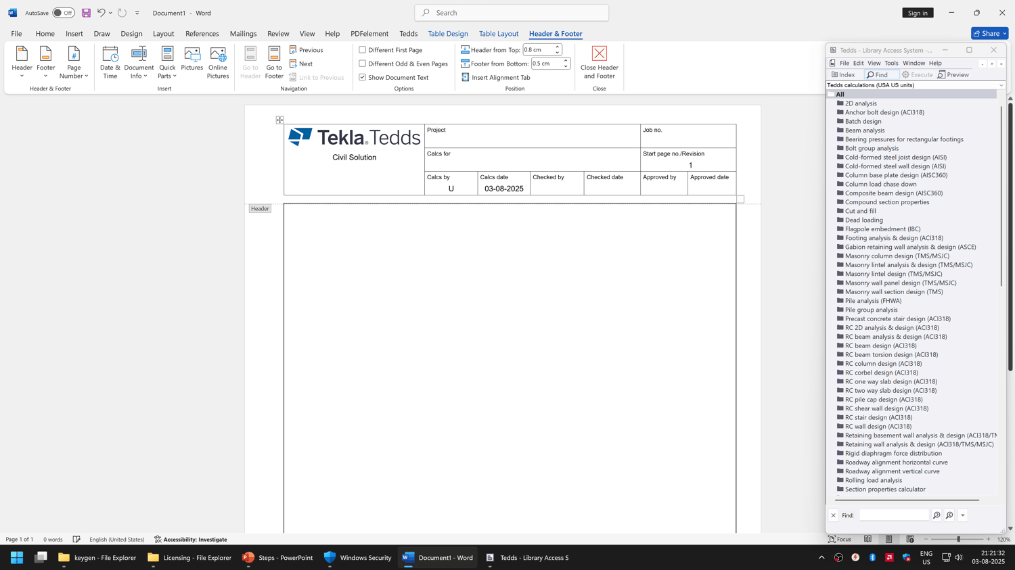Adjust the Word zoom slider handle
Viewport: 1015px width, 570px height.
[x=958, y=540]
